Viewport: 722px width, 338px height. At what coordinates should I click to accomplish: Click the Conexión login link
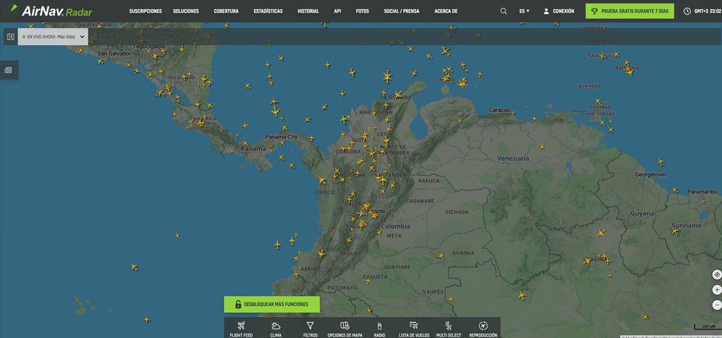click(x=558, y=11)
